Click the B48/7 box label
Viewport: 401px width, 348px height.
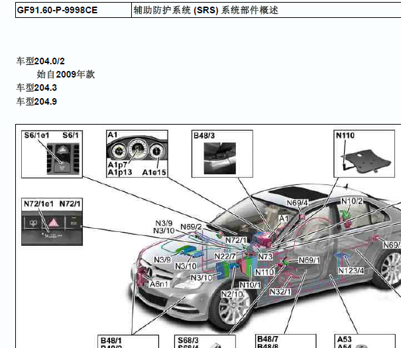(268, 339)
